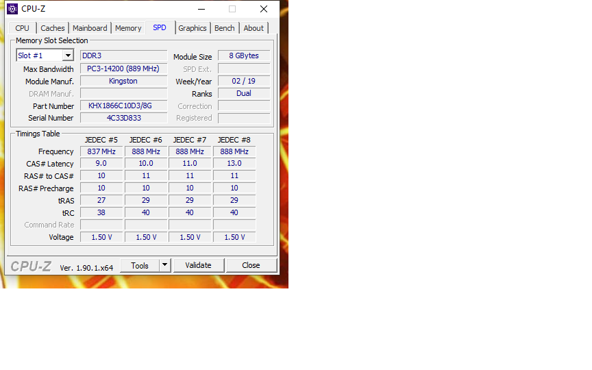Click the 13.0 CAS# Latency cell
This screenshot has width=592, height=370.
234,164
